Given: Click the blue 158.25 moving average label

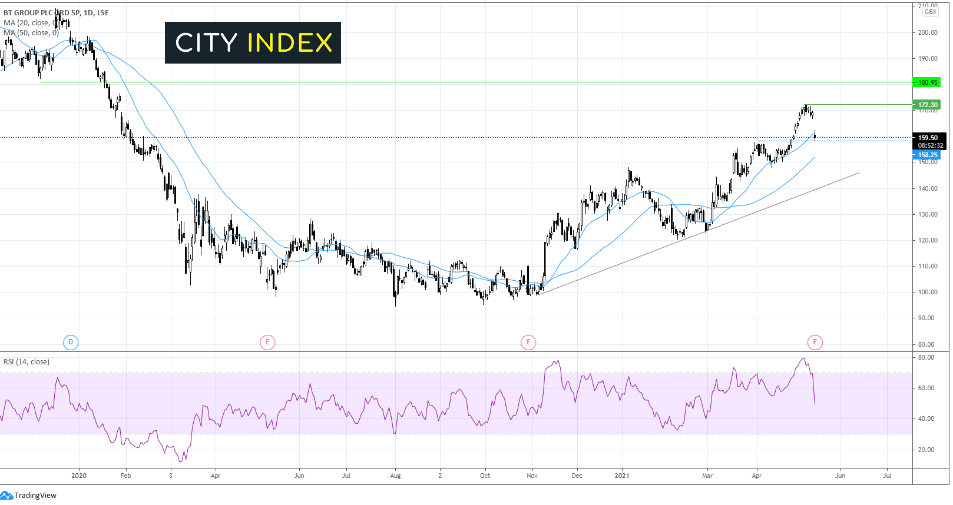Looking at the screenshot, I should click(926, 155).
